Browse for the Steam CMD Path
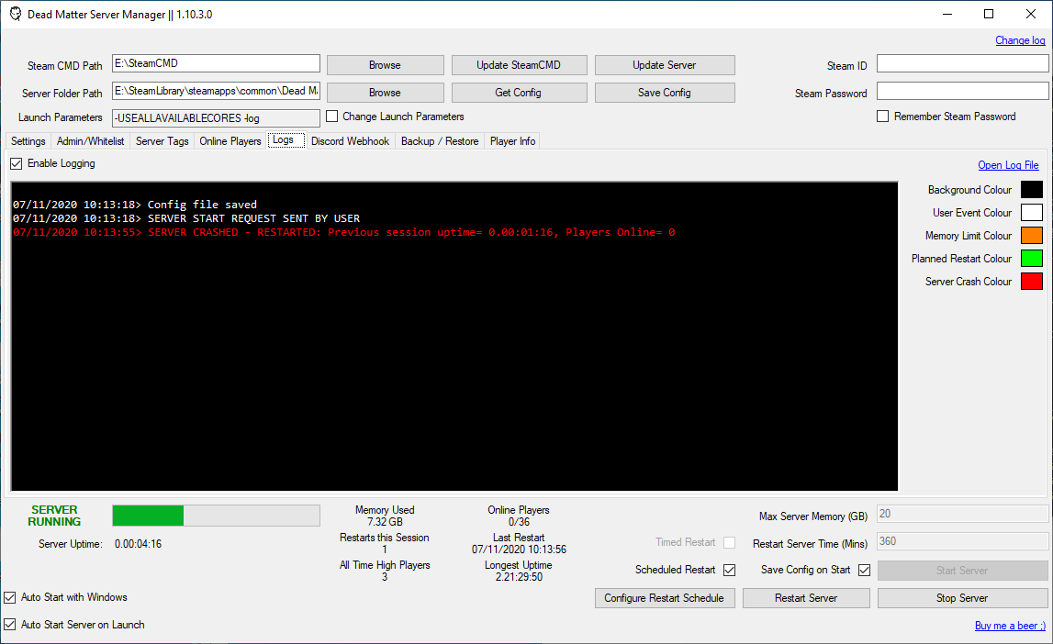The width and height of the screenshot is (1053, 644). (385, 63)
